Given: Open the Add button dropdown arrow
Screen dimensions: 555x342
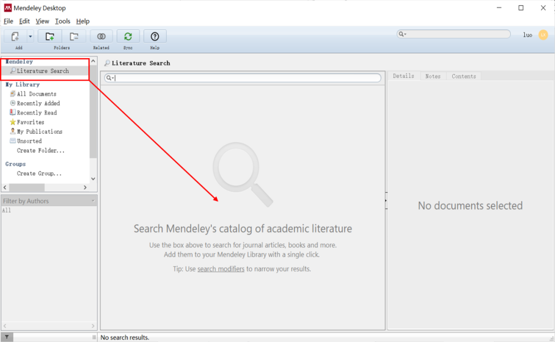Looking at the screenshot, I should [x=30, y=36].
